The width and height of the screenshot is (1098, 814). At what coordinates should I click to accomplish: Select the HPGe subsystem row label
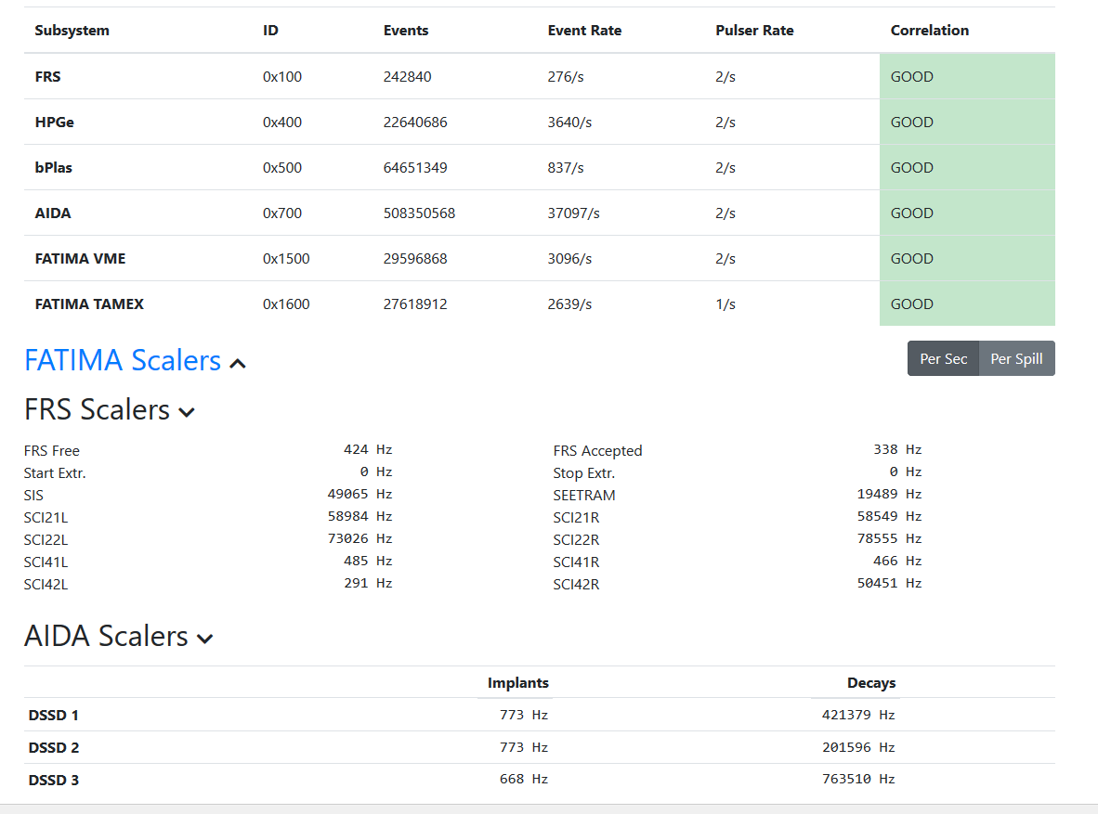click(55, 122)
